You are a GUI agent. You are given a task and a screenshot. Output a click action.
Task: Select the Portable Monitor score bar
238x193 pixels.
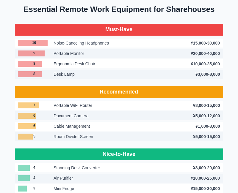coord(31,53)
